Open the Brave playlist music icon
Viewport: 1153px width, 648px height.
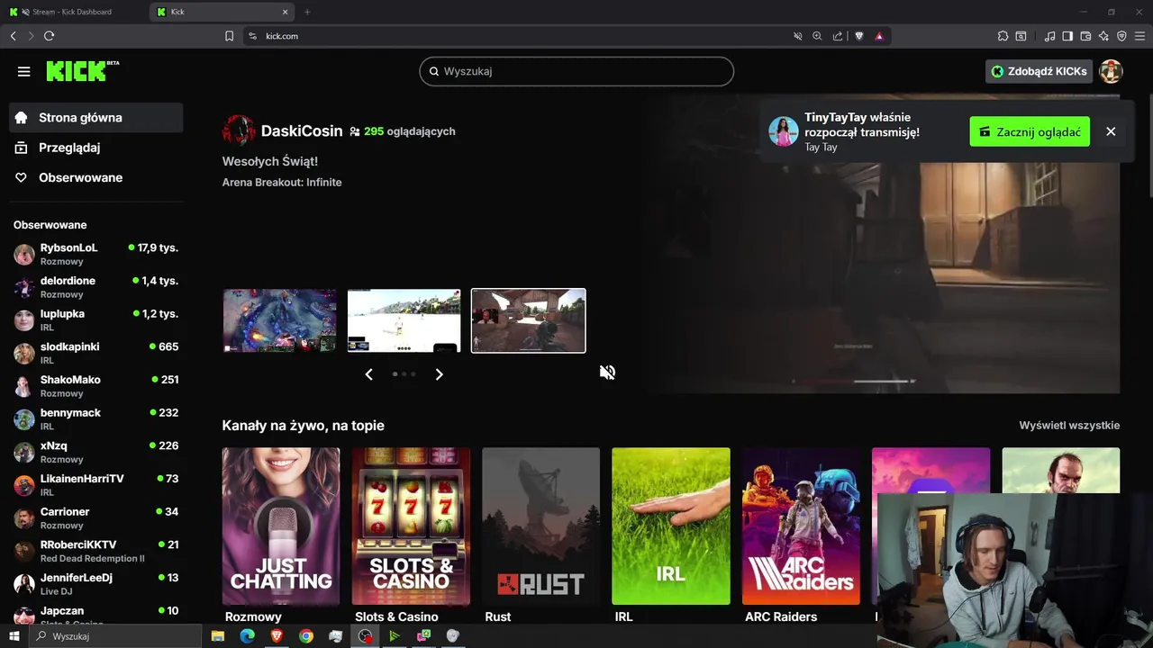coord(1050,36)
